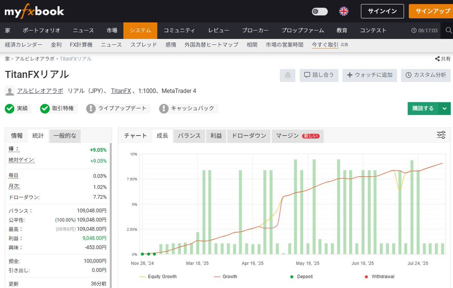
Task: Toggle the Equity Growth legend series
Action: pyautogui.click(x=158, y=277)
